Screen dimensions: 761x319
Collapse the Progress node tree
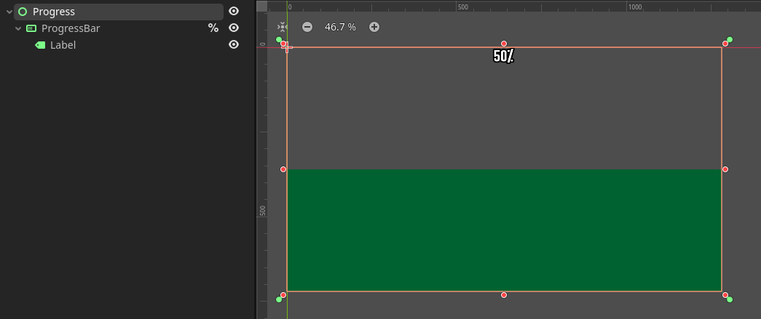9,12
